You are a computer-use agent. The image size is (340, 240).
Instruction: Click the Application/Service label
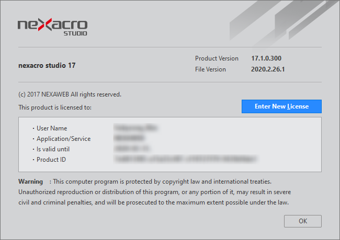pos(63,139)
